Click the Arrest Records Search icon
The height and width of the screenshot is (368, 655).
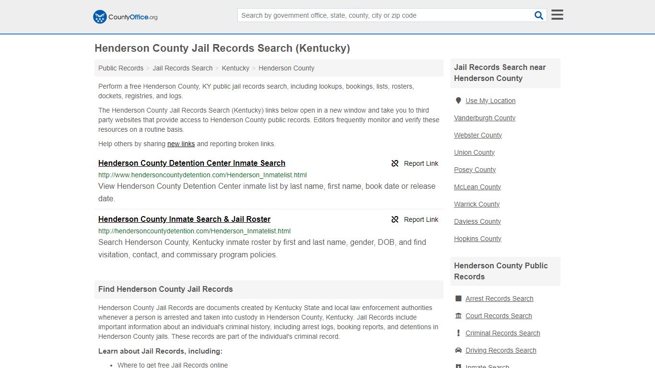tap(458, 299)
